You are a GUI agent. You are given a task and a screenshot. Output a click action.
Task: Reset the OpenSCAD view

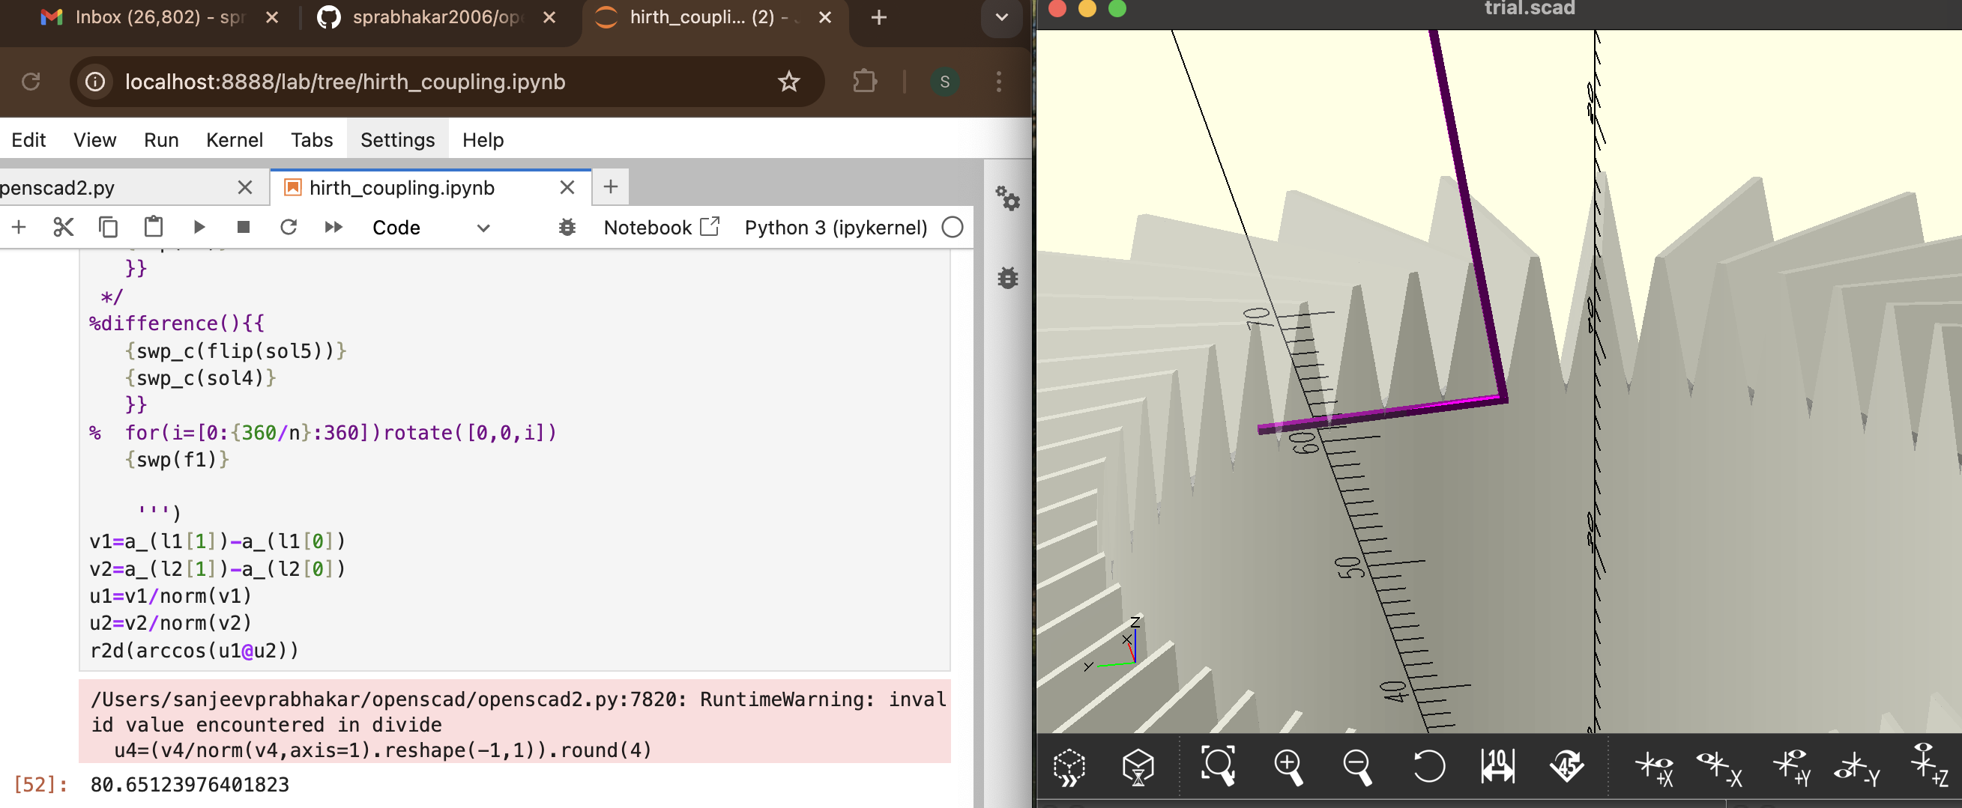pos(1428,766)
